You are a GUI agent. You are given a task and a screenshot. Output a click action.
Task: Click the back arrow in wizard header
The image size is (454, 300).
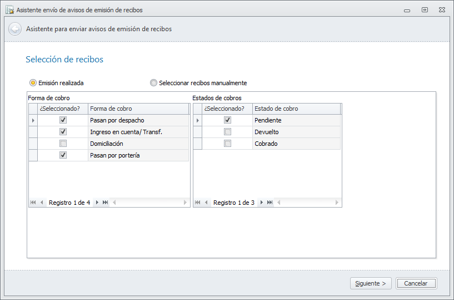click(15, 29)
